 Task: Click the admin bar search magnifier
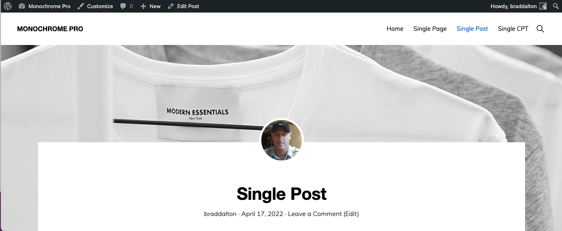(x=556, y=6)
